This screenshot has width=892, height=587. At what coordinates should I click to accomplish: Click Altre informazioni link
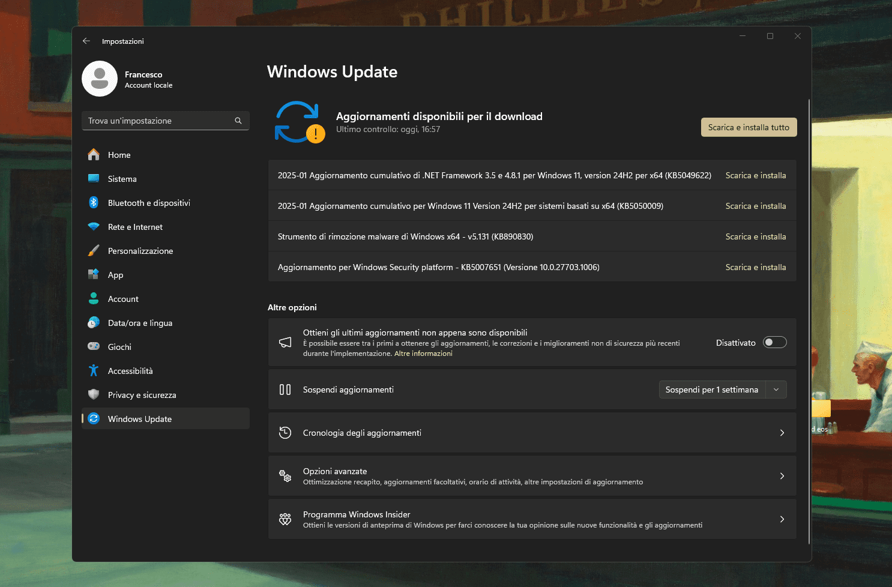pos(423,354)
